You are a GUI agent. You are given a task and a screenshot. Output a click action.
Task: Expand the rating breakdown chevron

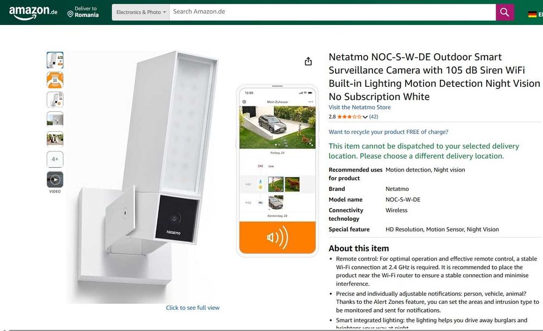click(365, 117)
